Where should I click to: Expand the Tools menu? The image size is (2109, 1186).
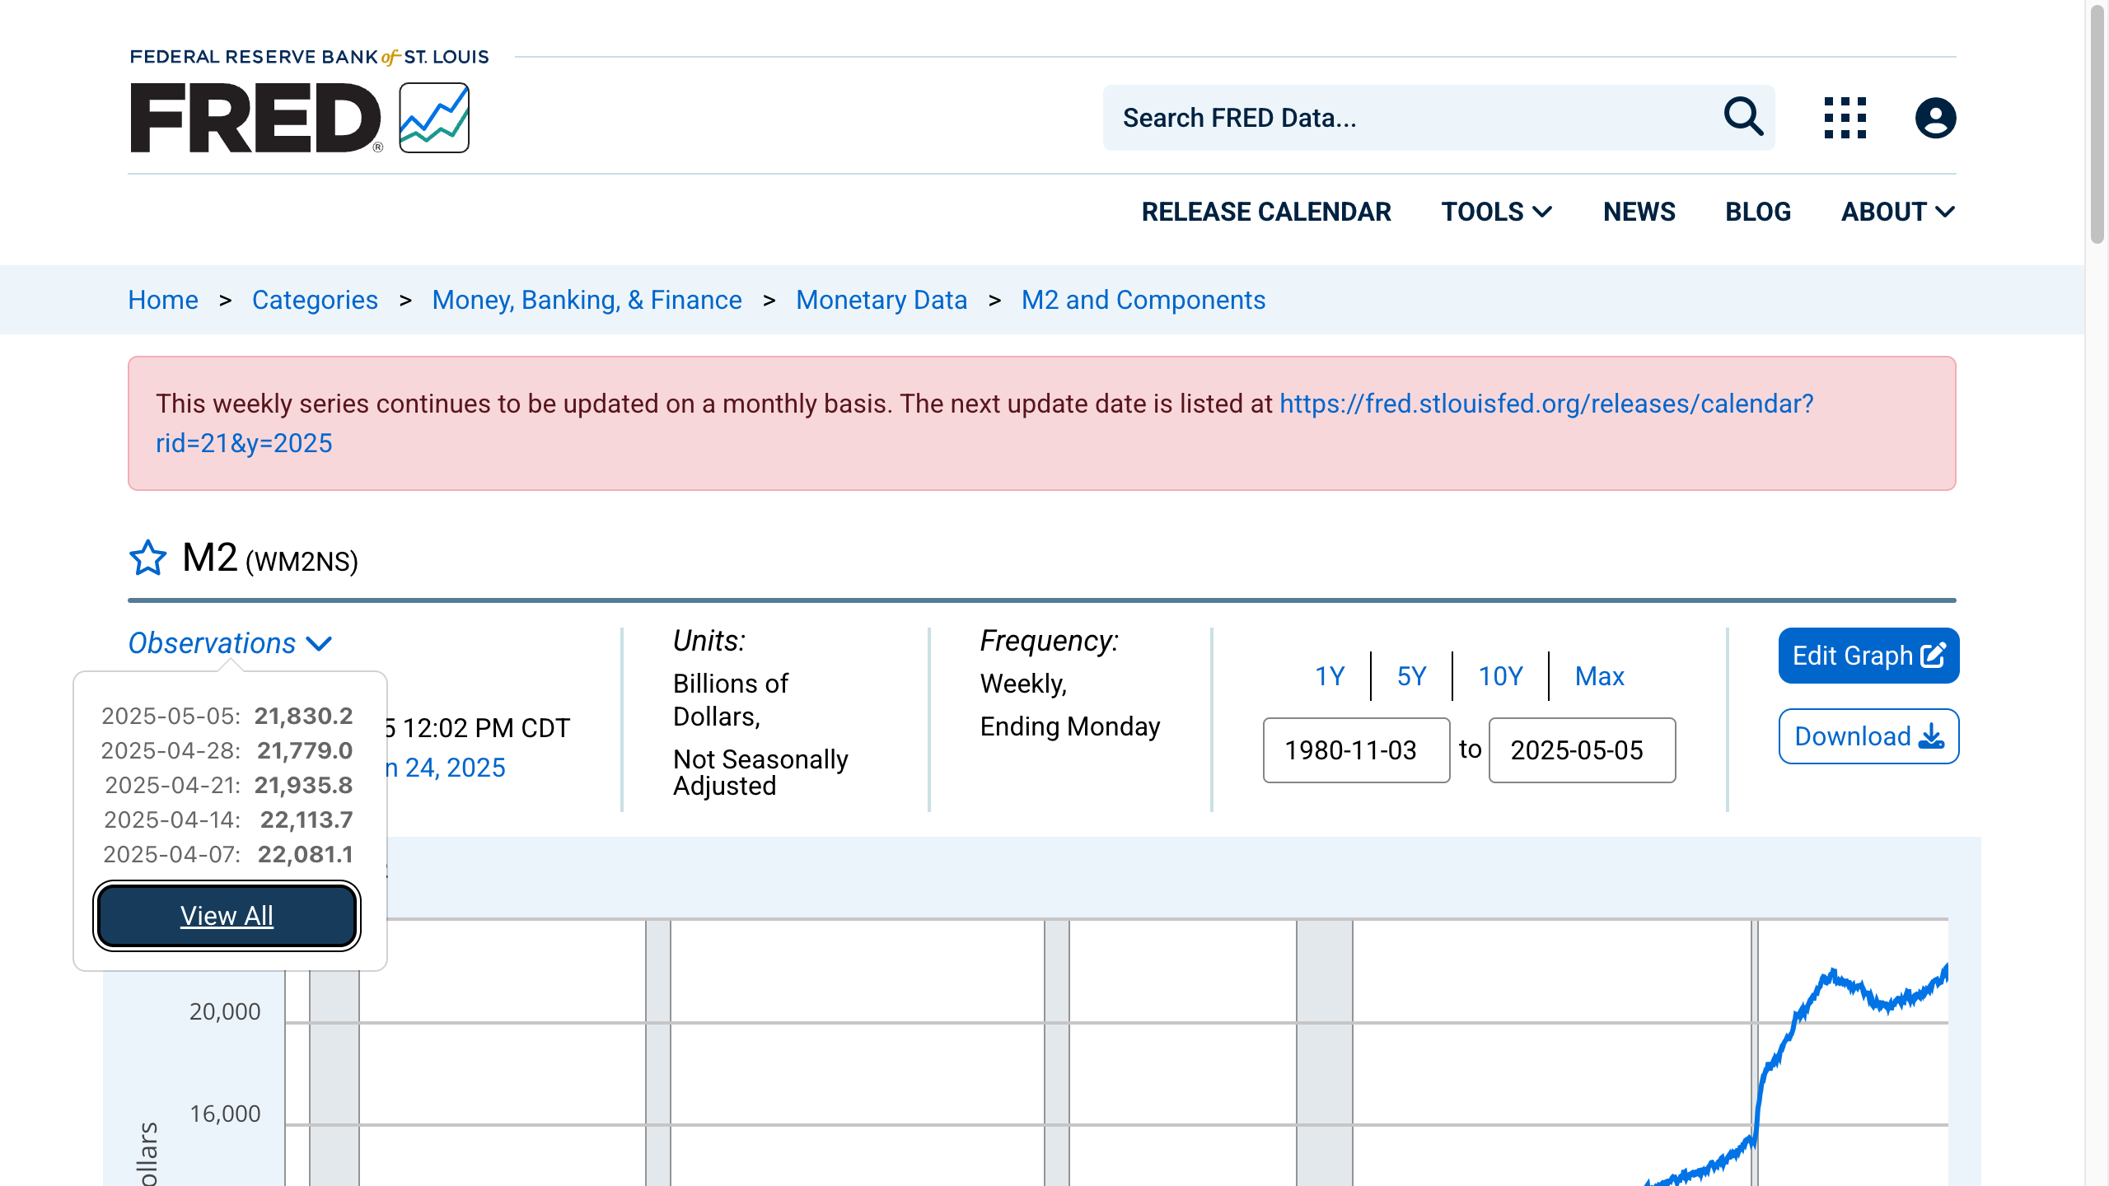pos(1496,212)
